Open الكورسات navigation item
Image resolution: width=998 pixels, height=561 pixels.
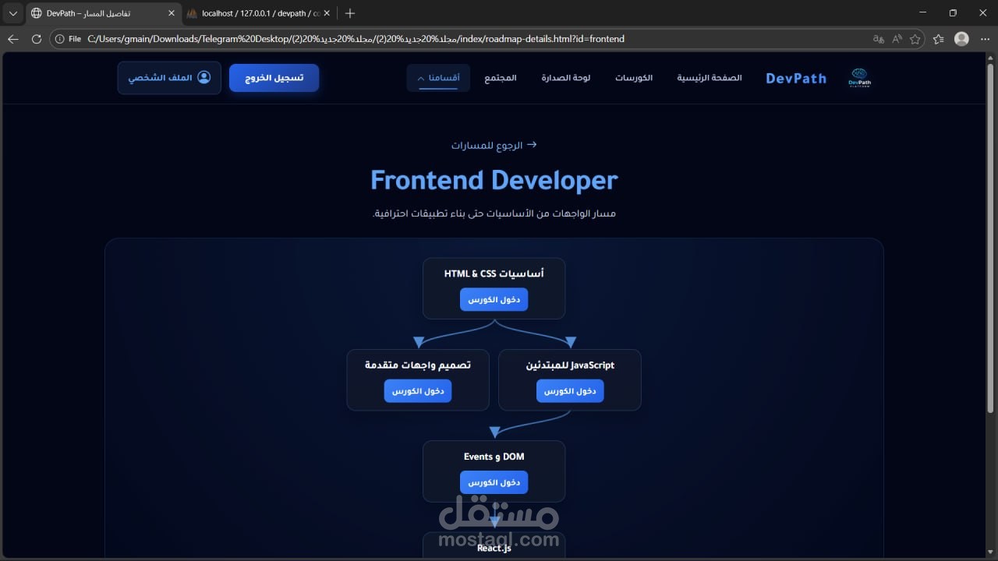pyautogui.click(x=634, y=78)
